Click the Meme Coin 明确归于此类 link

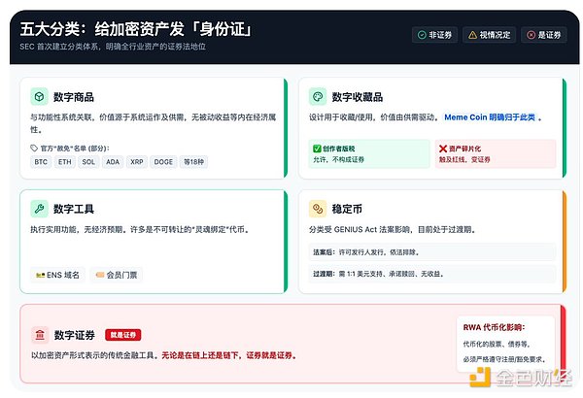point(492,117)
